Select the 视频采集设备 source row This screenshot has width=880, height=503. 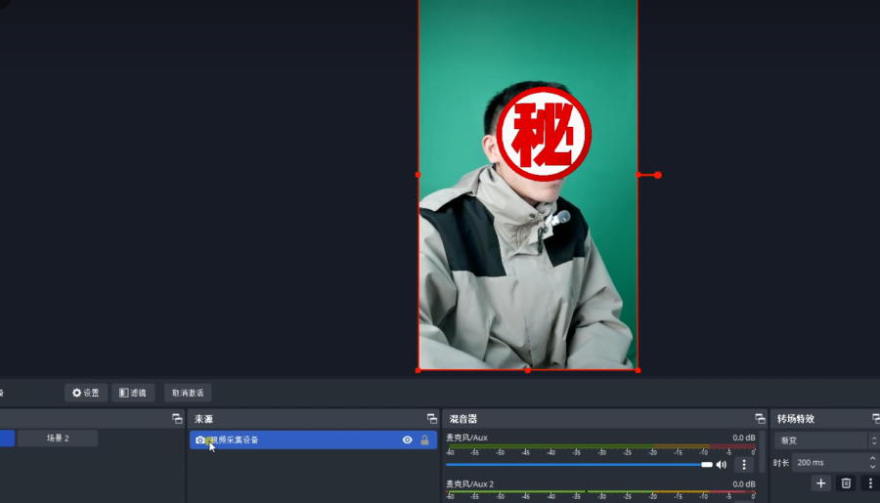tap(313, 440)
